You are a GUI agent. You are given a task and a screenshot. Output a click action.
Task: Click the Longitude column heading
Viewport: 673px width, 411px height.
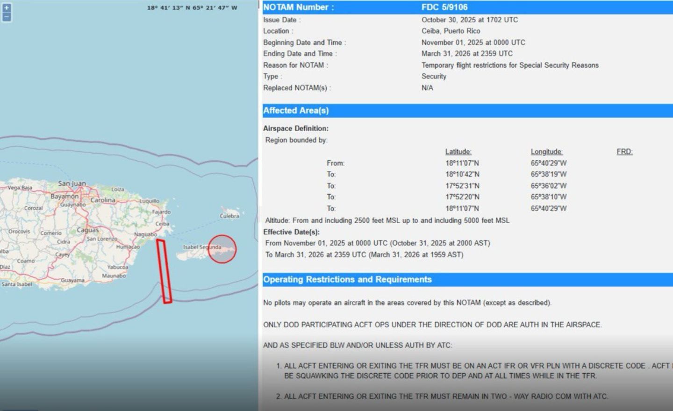point(546,152)
